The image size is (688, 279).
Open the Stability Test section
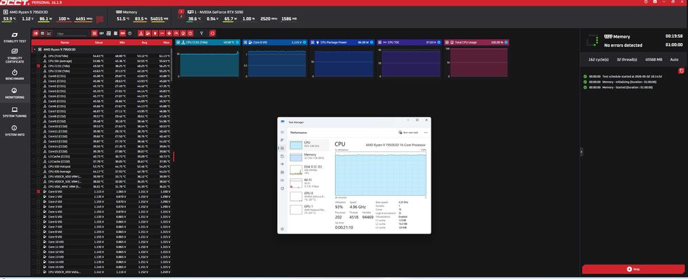tap(14, 37)
